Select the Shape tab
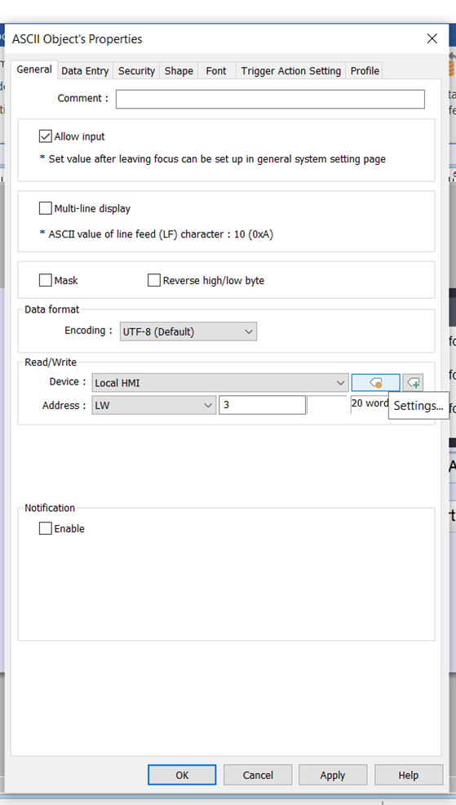Viewport: 456px width, 805px height. [x=179, y=71]
